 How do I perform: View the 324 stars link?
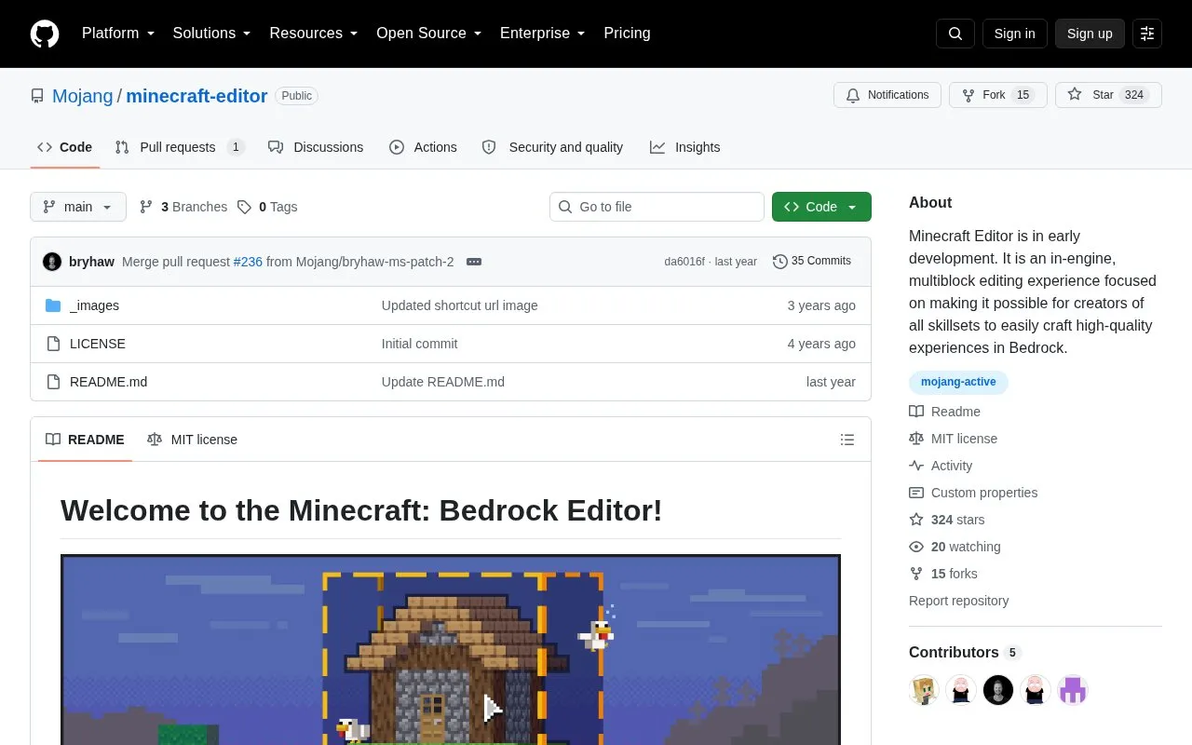coord(947,520)
